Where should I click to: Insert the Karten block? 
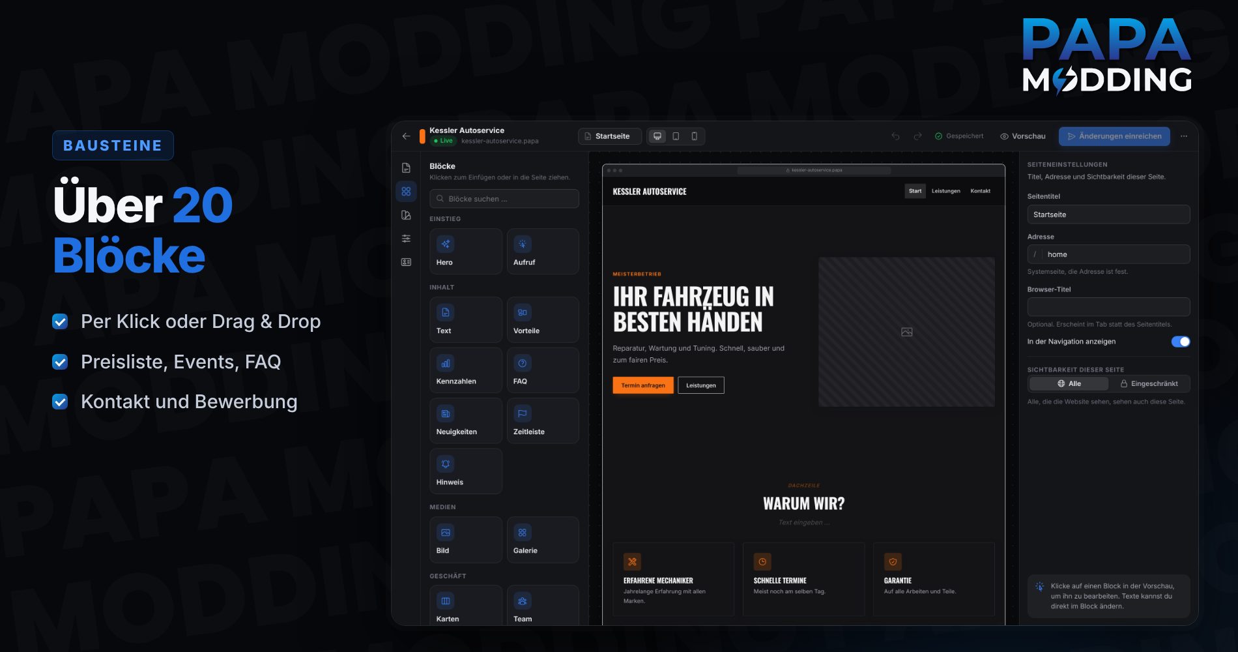click(466, 605)
